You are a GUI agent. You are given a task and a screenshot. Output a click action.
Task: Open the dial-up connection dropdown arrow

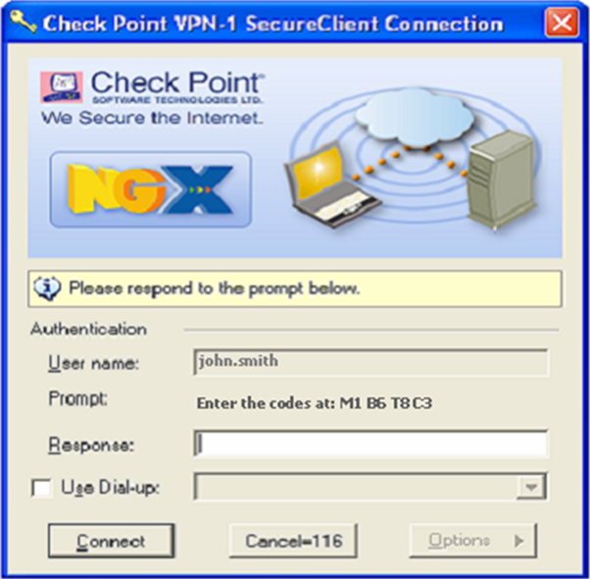(x=531, y=487)
